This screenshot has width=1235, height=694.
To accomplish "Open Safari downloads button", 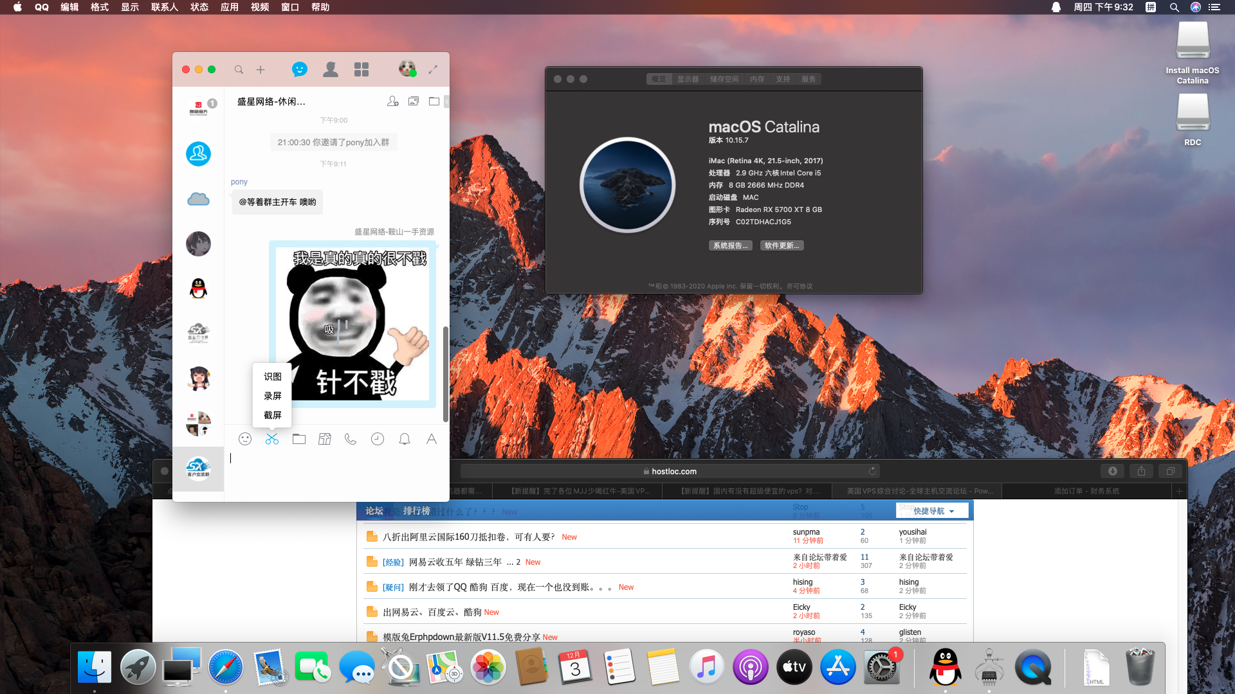I will [1113, 471].
